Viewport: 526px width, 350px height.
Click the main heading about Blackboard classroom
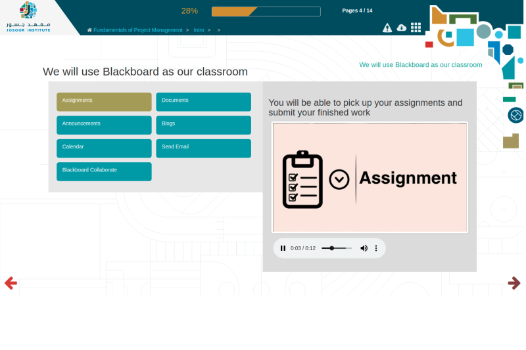pos(145,72)
